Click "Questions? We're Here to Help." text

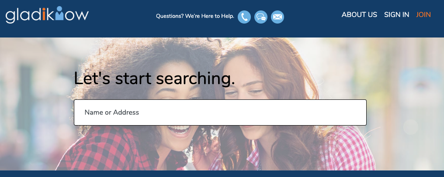point(195,16)
